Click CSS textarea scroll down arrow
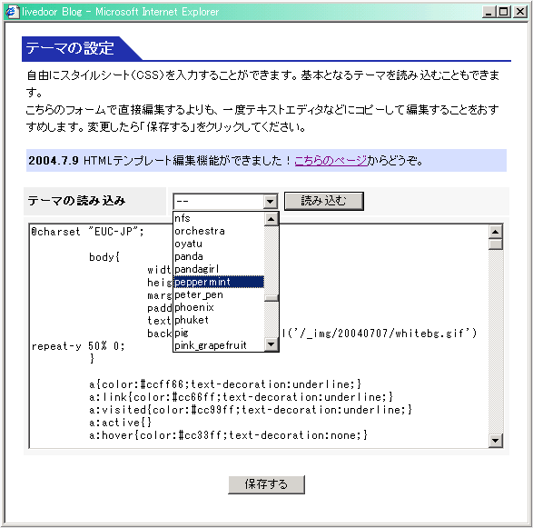This screenshot has height=528, width=533. click(x=495, y=441)
